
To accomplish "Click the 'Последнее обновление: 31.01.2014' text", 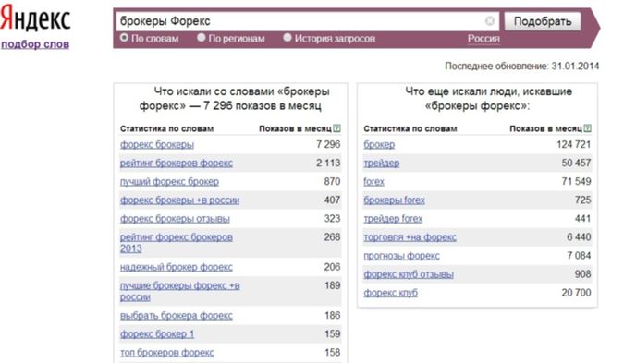I will (522, 66).
